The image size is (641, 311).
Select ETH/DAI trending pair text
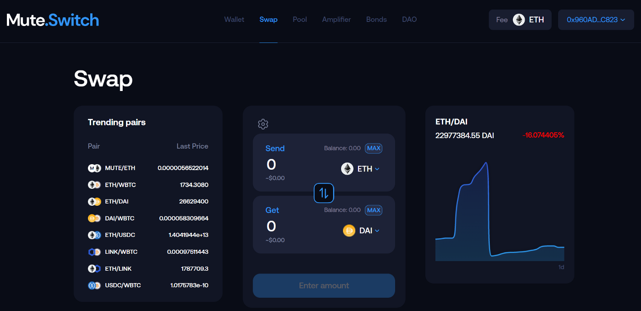(x=117, y=202)
